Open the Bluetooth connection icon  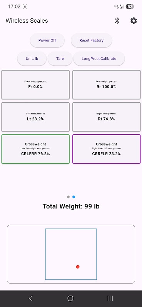pos(117,21)
